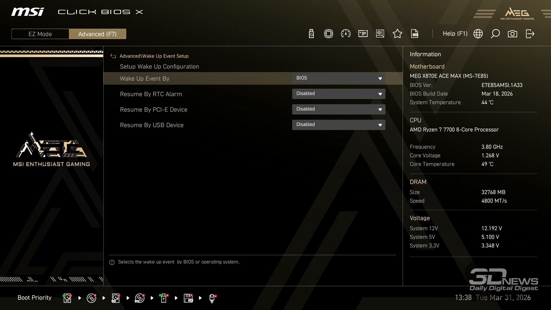The image size is (551, 310).
Task: Take a screenshot with camera icon
Action: (x=512, y=34)
